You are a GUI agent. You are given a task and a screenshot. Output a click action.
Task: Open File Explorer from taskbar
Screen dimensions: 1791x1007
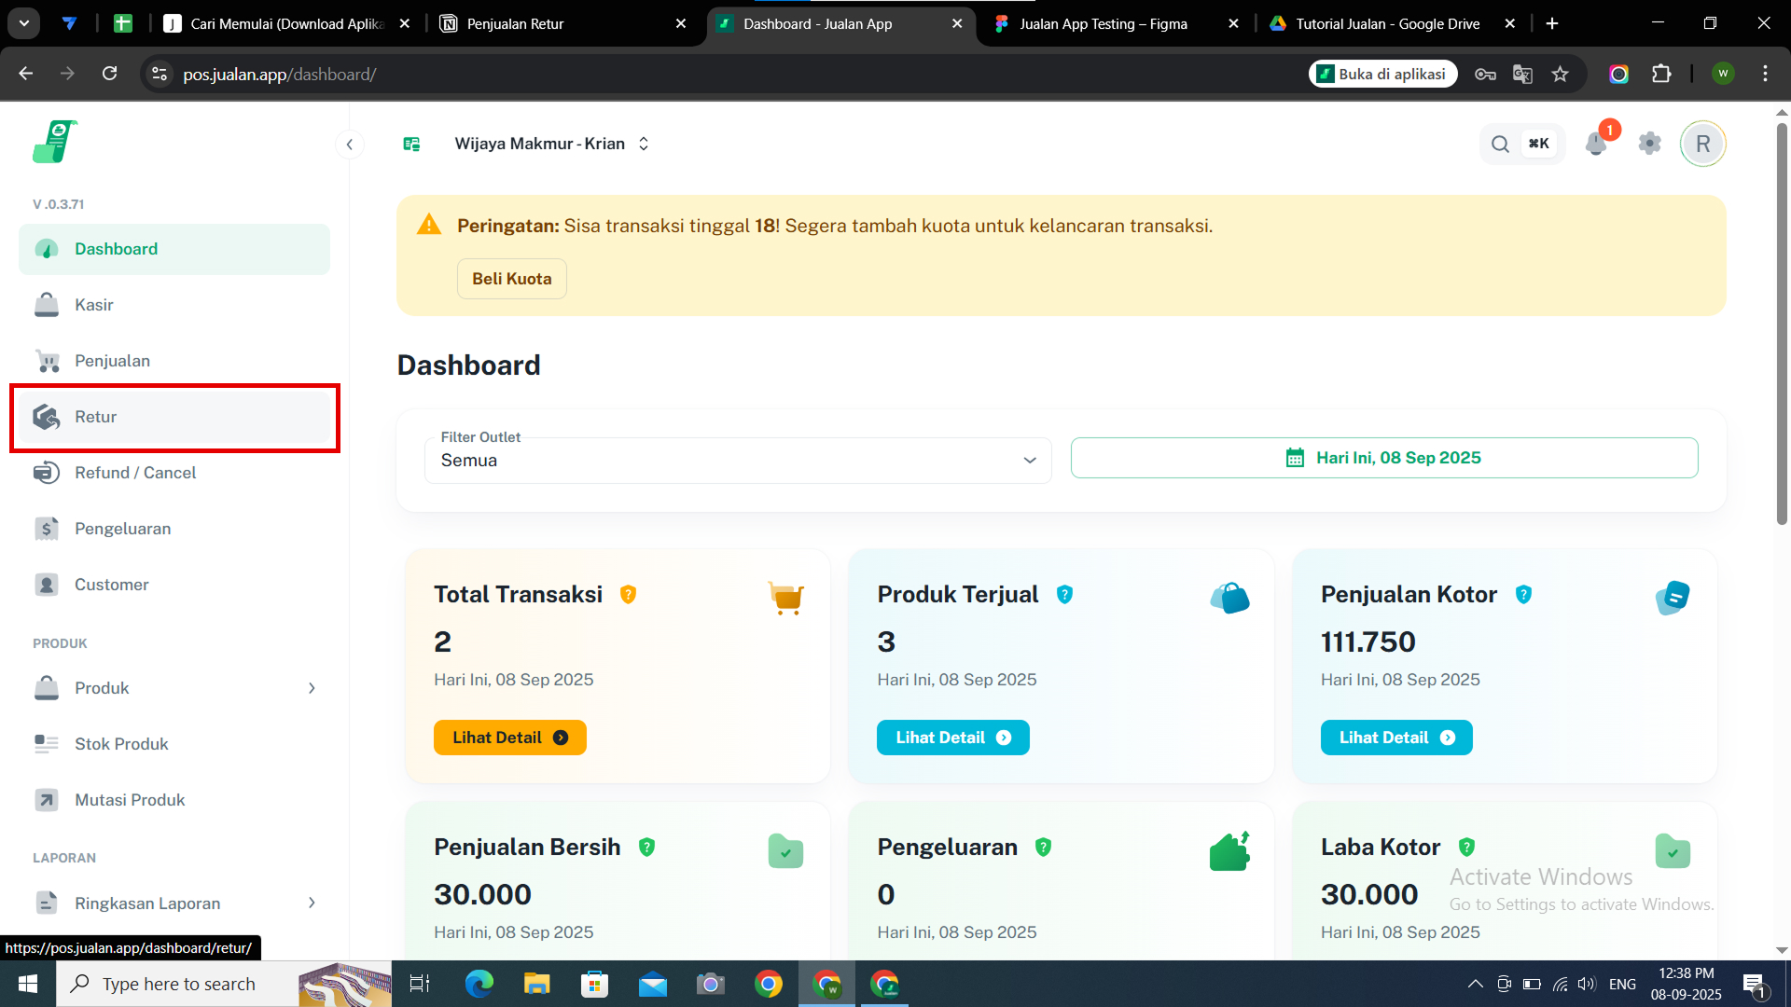(536, 984)
